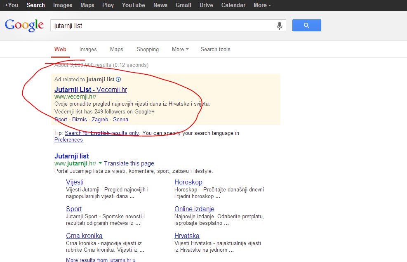Open the Crna kronika sitelink

point(84,236)
